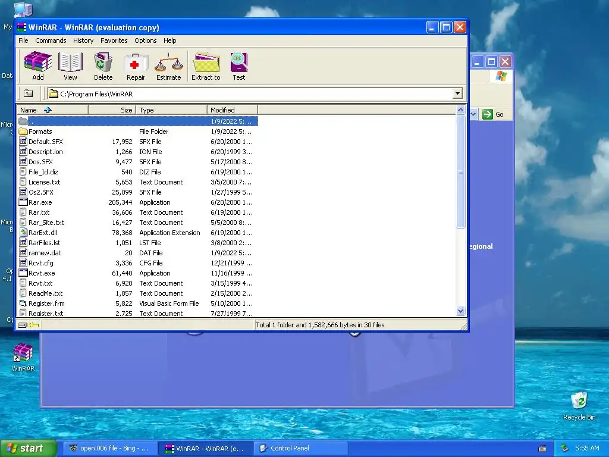Click status text Total 1 folder and 1,582,666 bytes
This screenshot has width=609, height=457.
[x=320, y=325]
